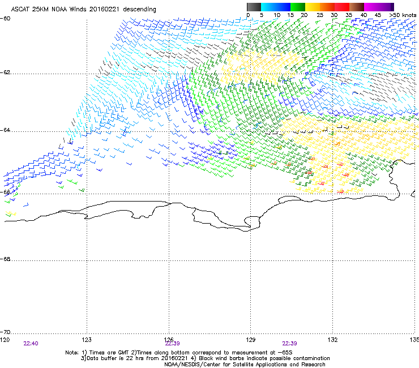Screen dimensions: 419x368
Task: Select the '10' color bar scale label
Action: [277, 15]
